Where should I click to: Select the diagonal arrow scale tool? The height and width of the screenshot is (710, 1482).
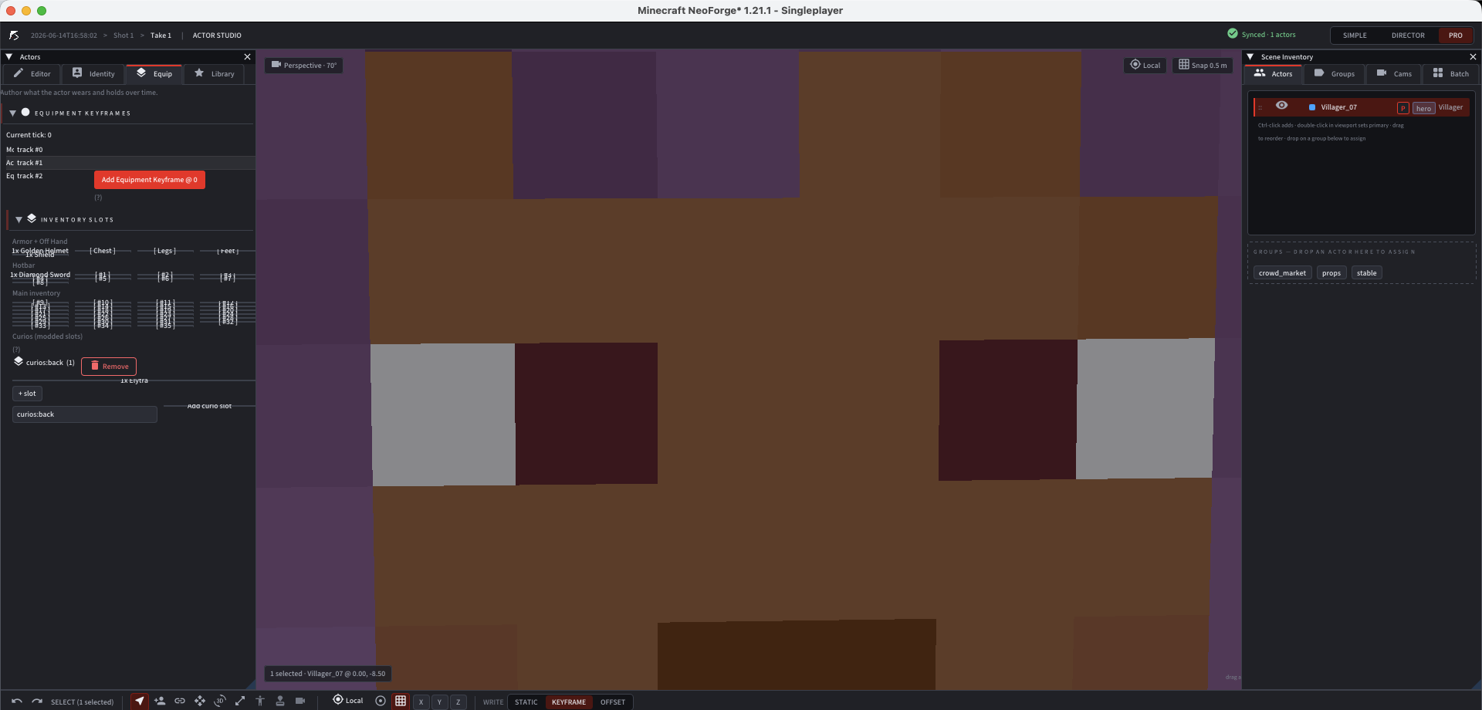coord(240,701)
